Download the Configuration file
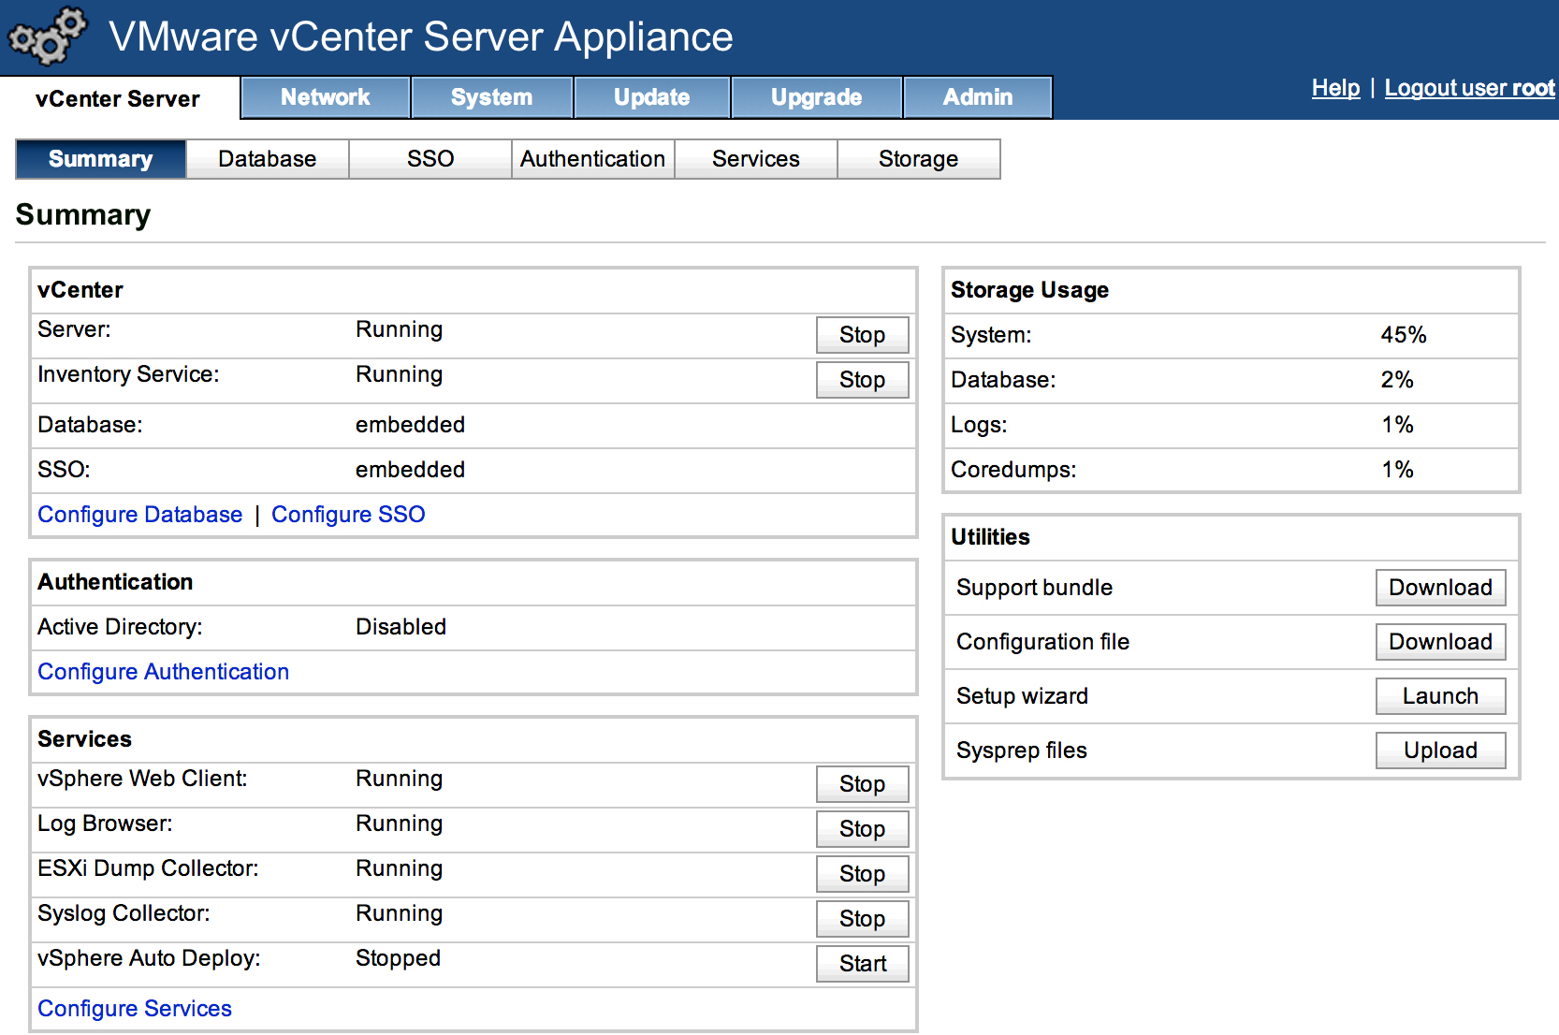This screenshot has width=1559, height=1035. tap(1440, 642)
